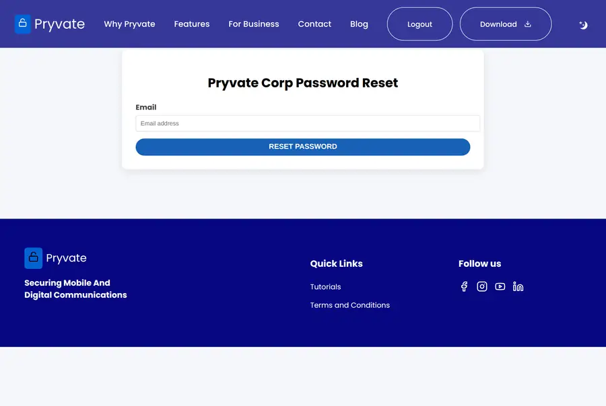Click the download arrow icon
Viewport: 606px width, 406px height.
(x=527, y=24)
